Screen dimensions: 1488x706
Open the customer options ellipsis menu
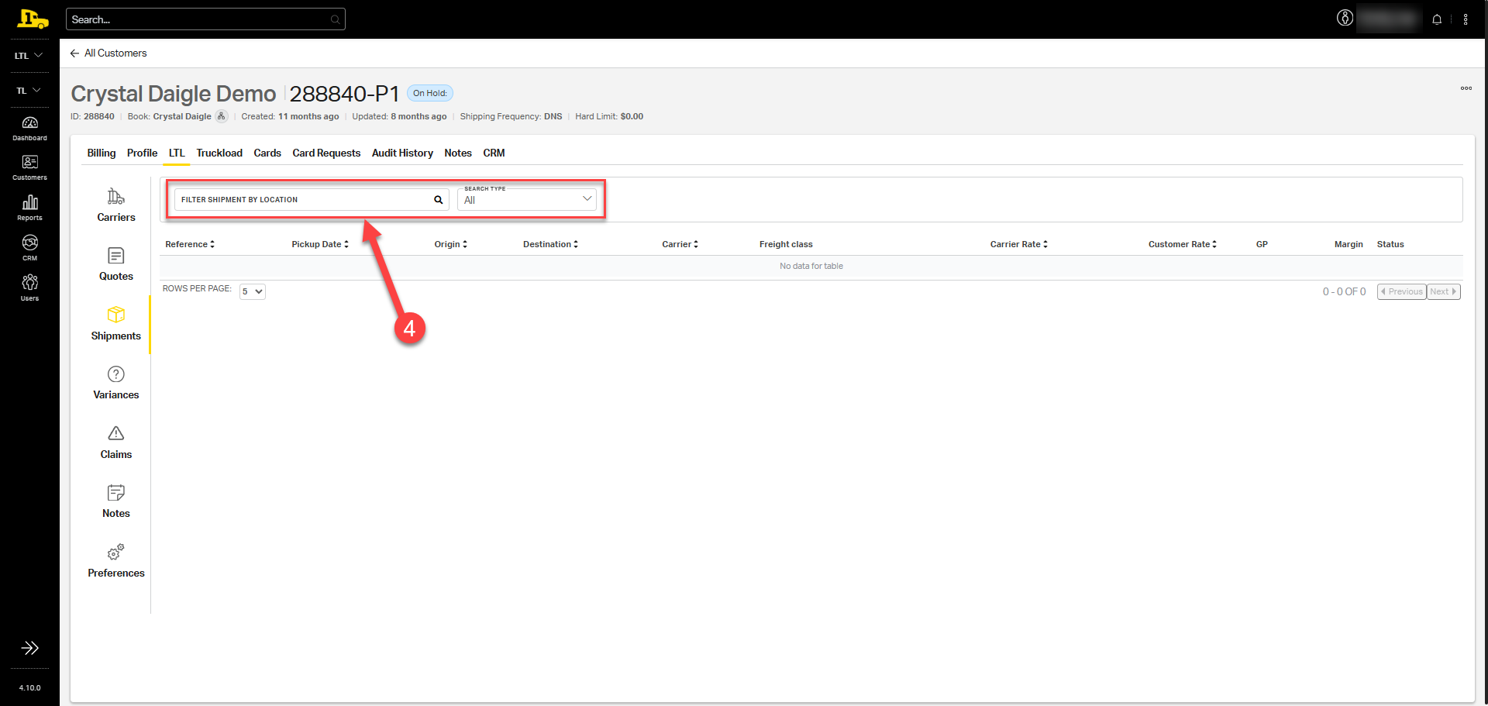(x=1466, y=88)
